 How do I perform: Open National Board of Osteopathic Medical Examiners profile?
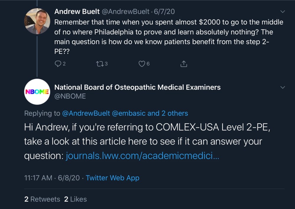[137, 87]
